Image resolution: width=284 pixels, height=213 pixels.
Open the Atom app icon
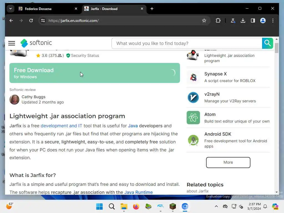point(193,118)
